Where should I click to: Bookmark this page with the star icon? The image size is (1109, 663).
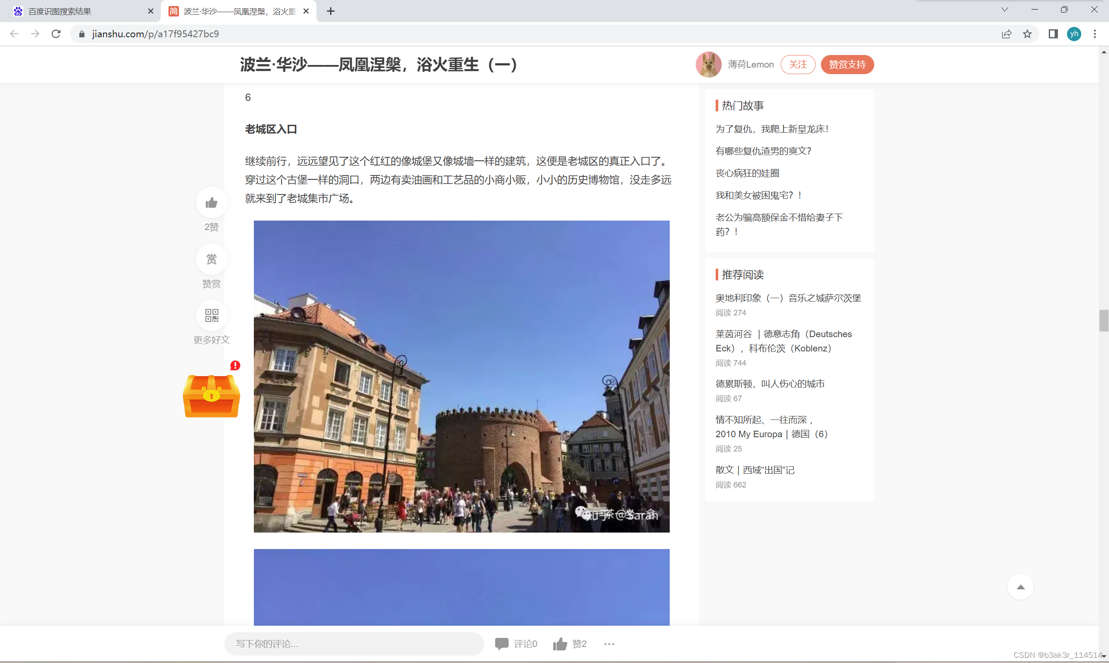(1027, 34)
